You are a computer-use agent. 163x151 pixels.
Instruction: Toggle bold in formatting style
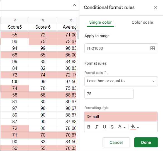click(x=89, y=127)
